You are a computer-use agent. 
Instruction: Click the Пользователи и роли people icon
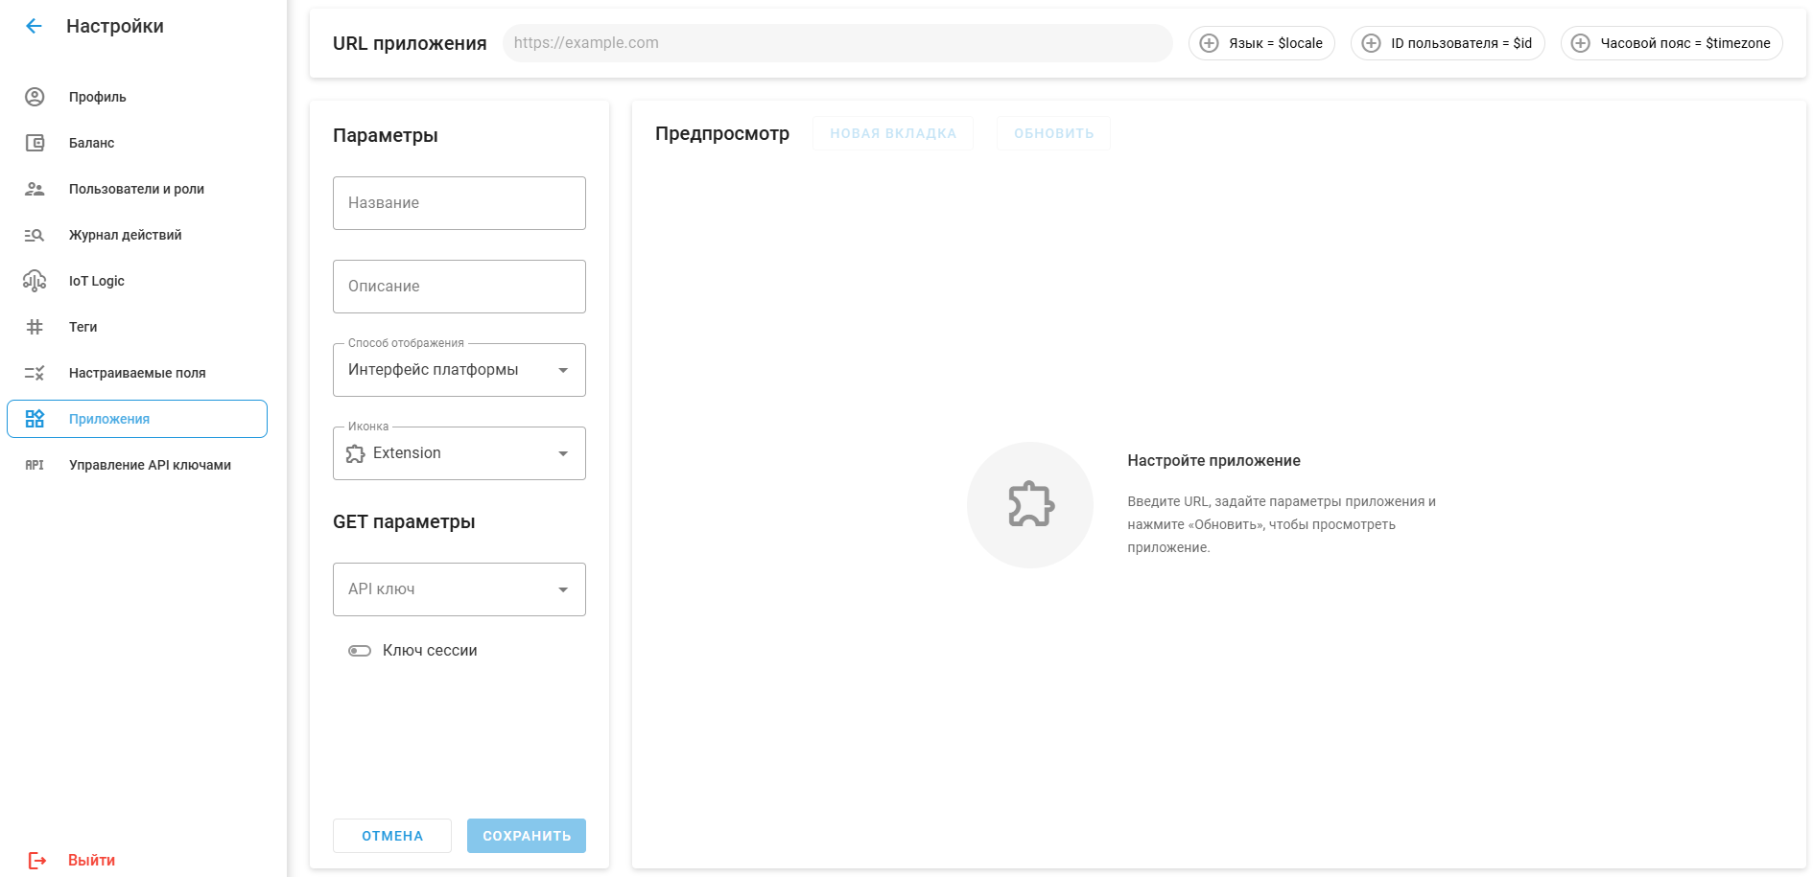tap(35, 189)
